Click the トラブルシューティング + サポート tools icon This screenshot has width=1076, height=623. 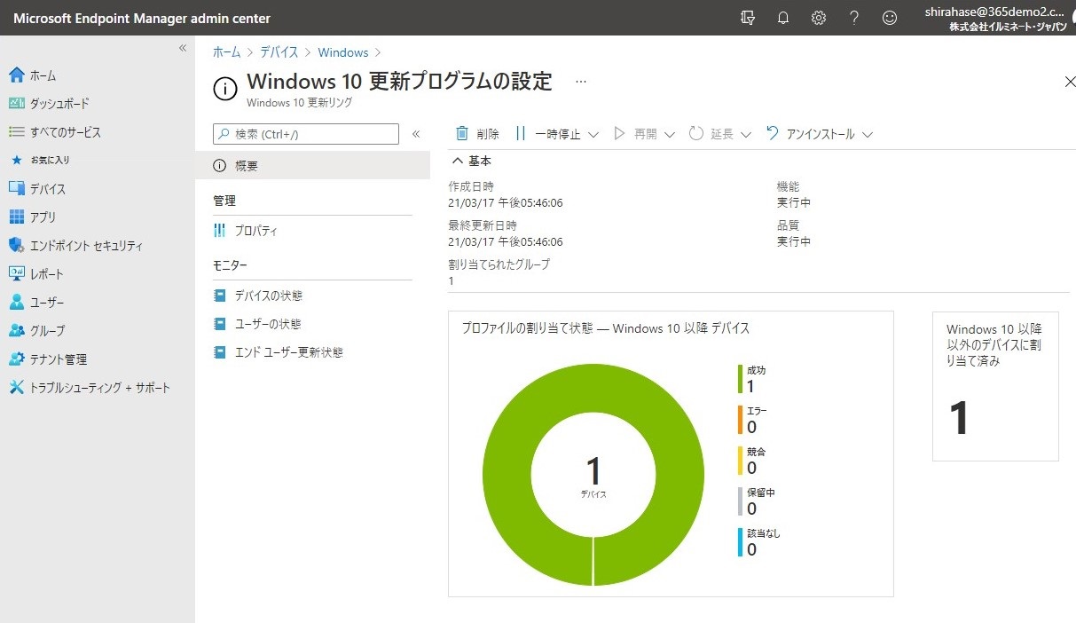[x=16, y=388]
